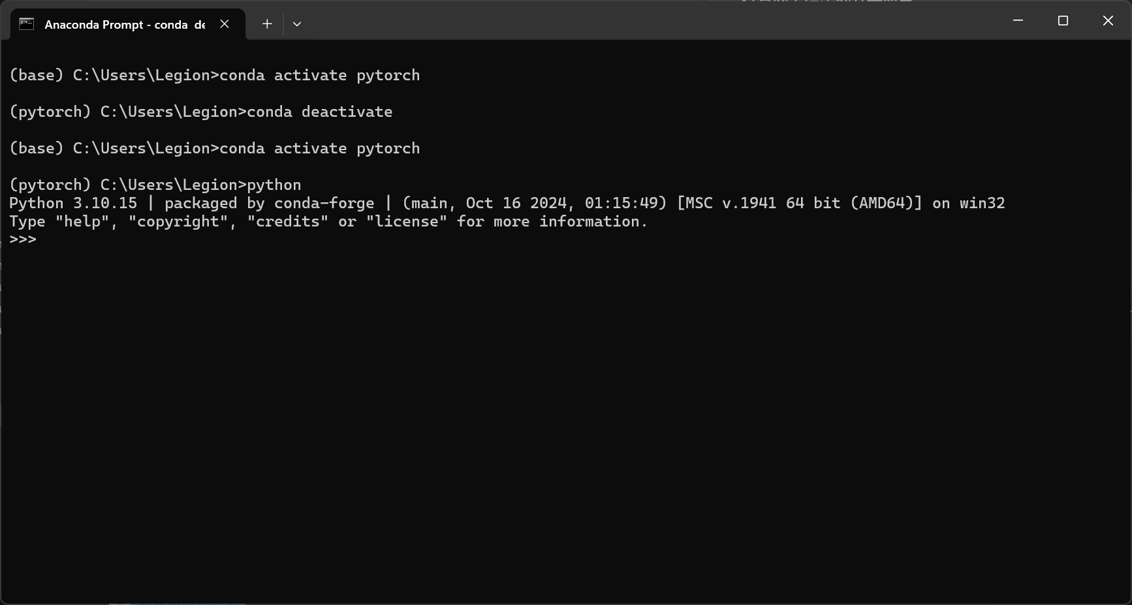Viewport: 1132px width, 605px height.
Task: Maximize the terminal window
Action: point(1063,21)
